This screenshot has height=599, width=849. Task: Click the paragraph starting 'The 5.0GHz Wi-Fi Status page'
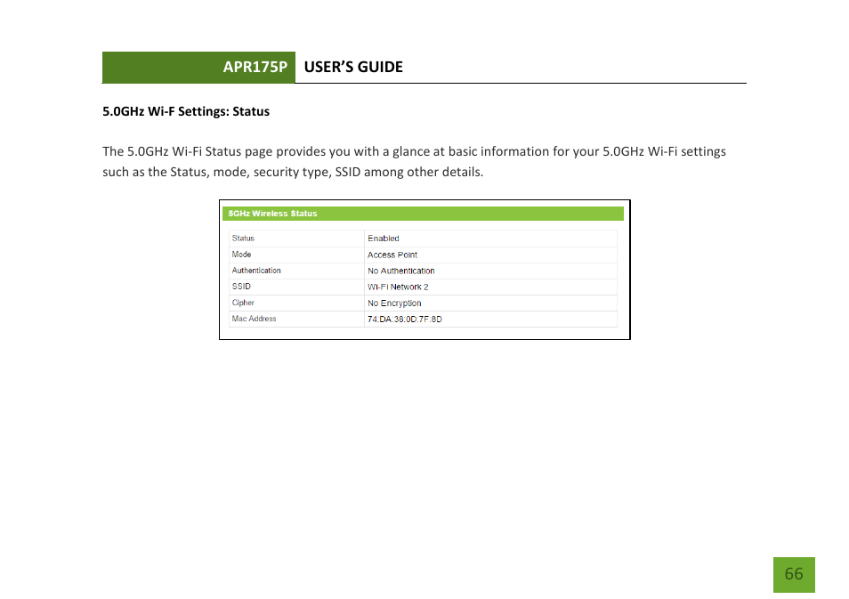coord(414,161)
